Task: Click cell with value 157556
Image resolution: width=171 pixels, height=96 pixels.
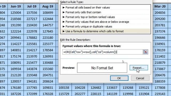Action: [32, 13]
